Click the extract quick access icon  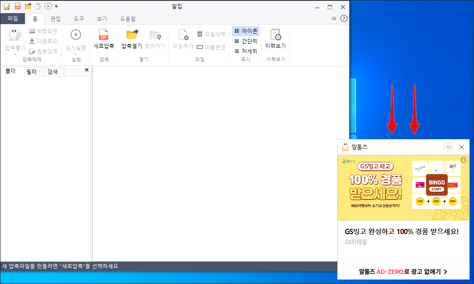point(38,6)
